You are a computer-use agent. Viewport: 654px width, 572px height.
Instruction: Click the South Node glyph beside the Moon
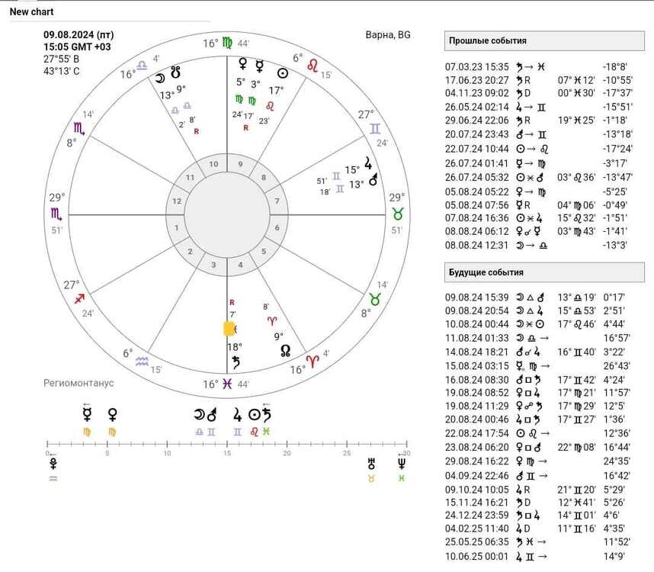click(175, 72)
